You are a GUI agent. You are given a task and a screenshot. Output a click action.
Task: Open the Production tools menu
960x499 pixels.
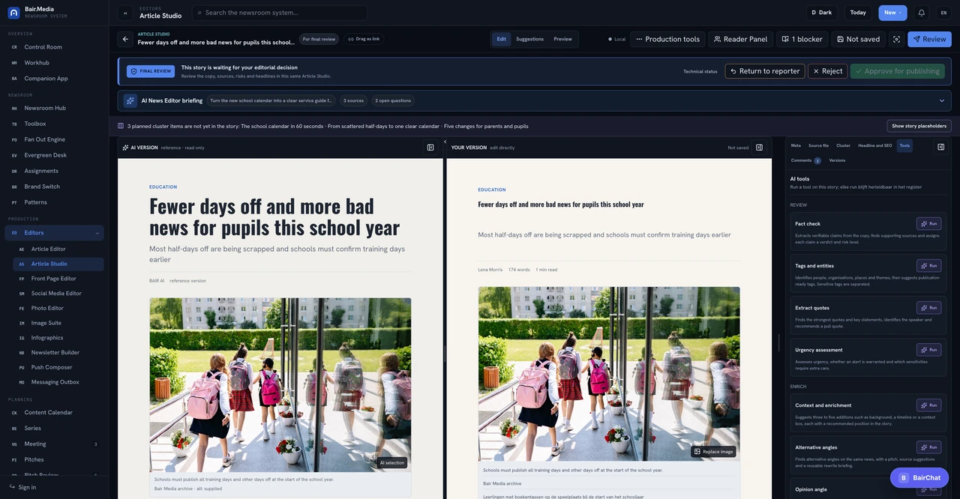[x=667, y=39]
